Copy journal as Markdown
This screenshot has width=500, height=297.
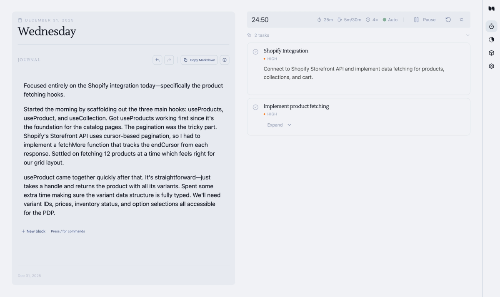point(199,60)
